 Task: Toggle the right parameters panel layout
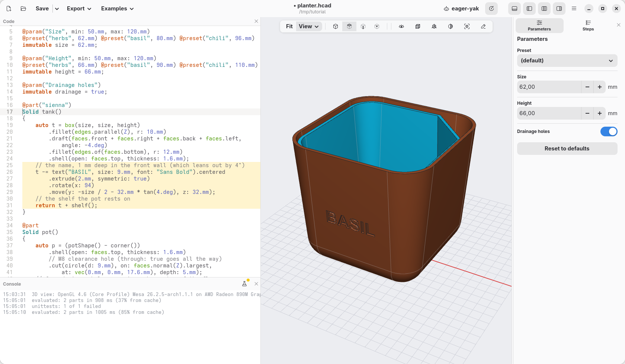559,9
